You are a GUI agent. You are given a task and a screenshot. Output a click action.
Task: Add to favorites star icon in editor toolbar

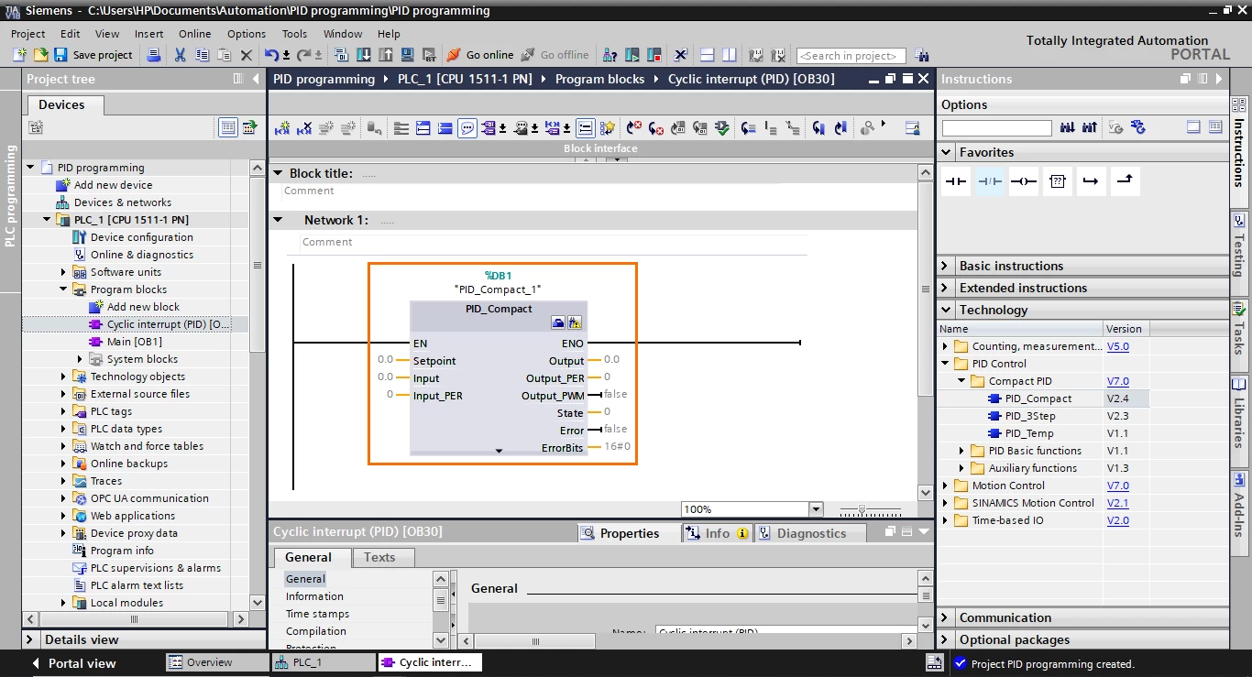pyautogui.click(x=607, y=127)
